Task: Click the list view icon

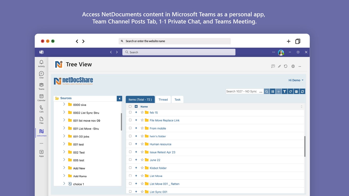Action: (x=273, y=91)
